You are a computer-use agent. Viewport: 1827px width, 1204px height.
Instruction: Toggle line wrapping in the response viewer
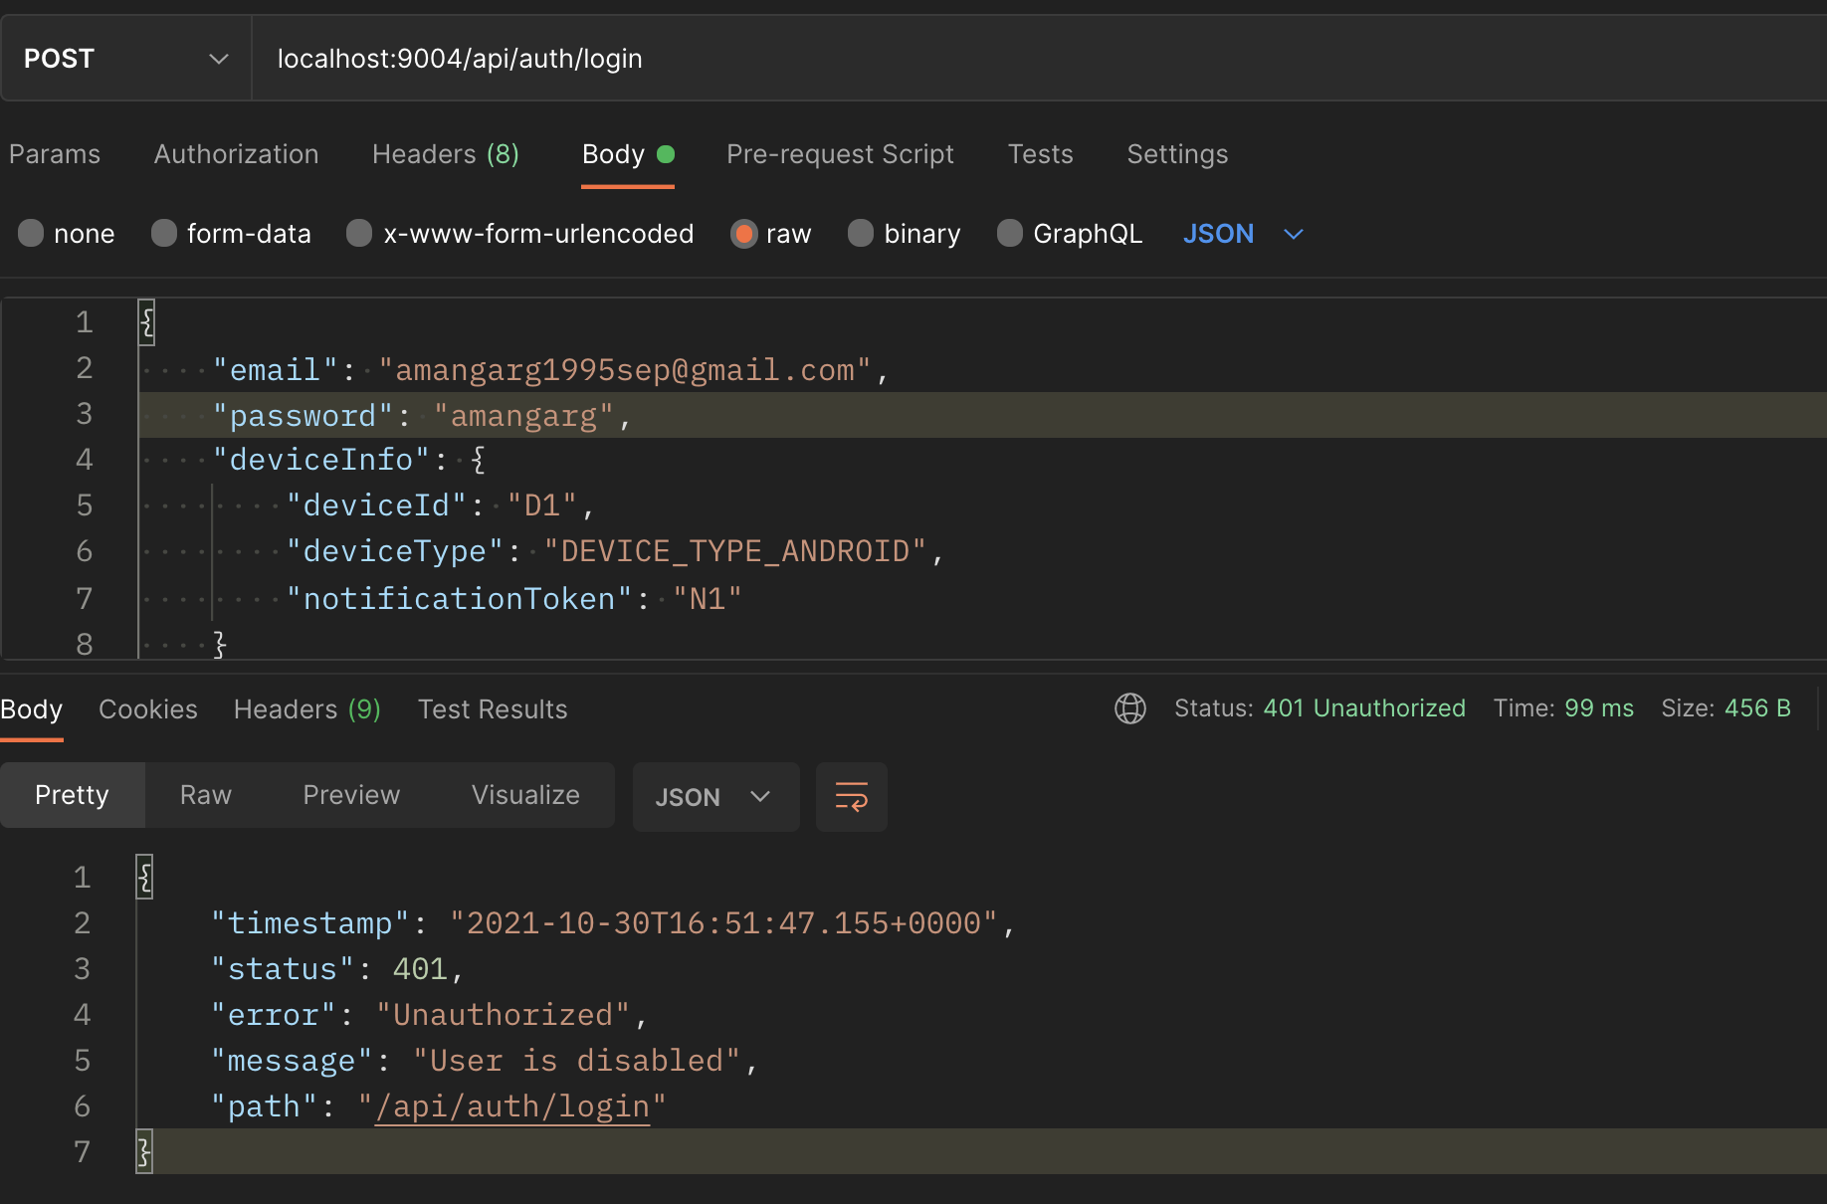(x=851, y=796)
